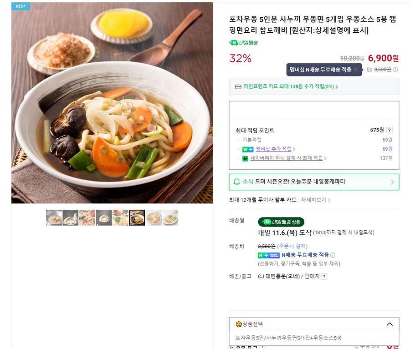This screenshot has height=349, width=410.
Task: Click the arrow on the 시즌오픈 notice banner
Action: [x=393, y=181]
